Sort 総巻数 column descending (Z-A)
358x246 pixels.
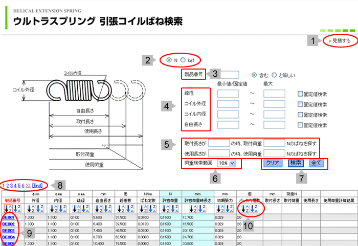pyautogui.click(x=130, y=209)
